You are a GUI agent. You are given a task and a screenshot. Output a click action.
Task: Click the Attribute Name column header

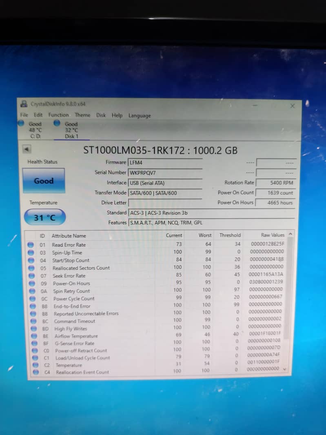(69, 236)
